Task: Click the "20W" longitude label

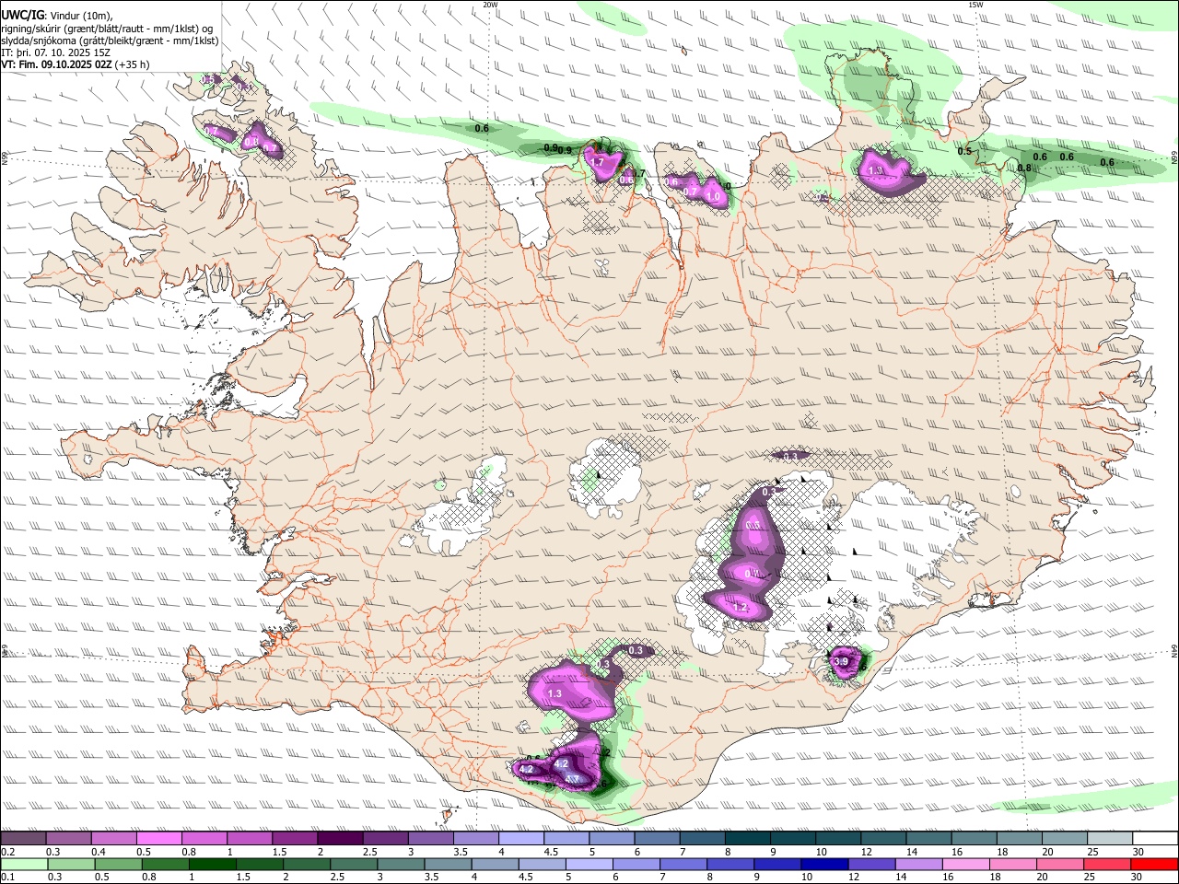Action: [490, 5]
